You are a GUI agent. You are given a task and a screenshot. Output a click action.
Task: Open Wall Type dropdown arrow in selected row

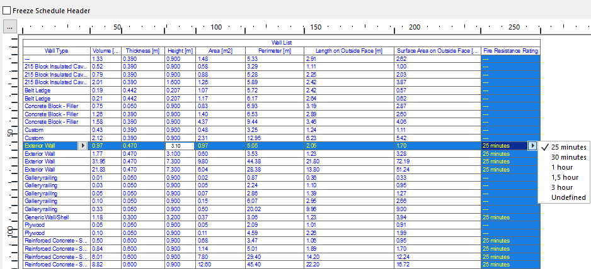tap(83, 146)
